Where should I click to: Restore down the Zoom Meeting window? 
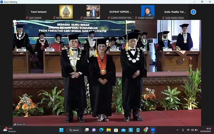tap(202, 2)
